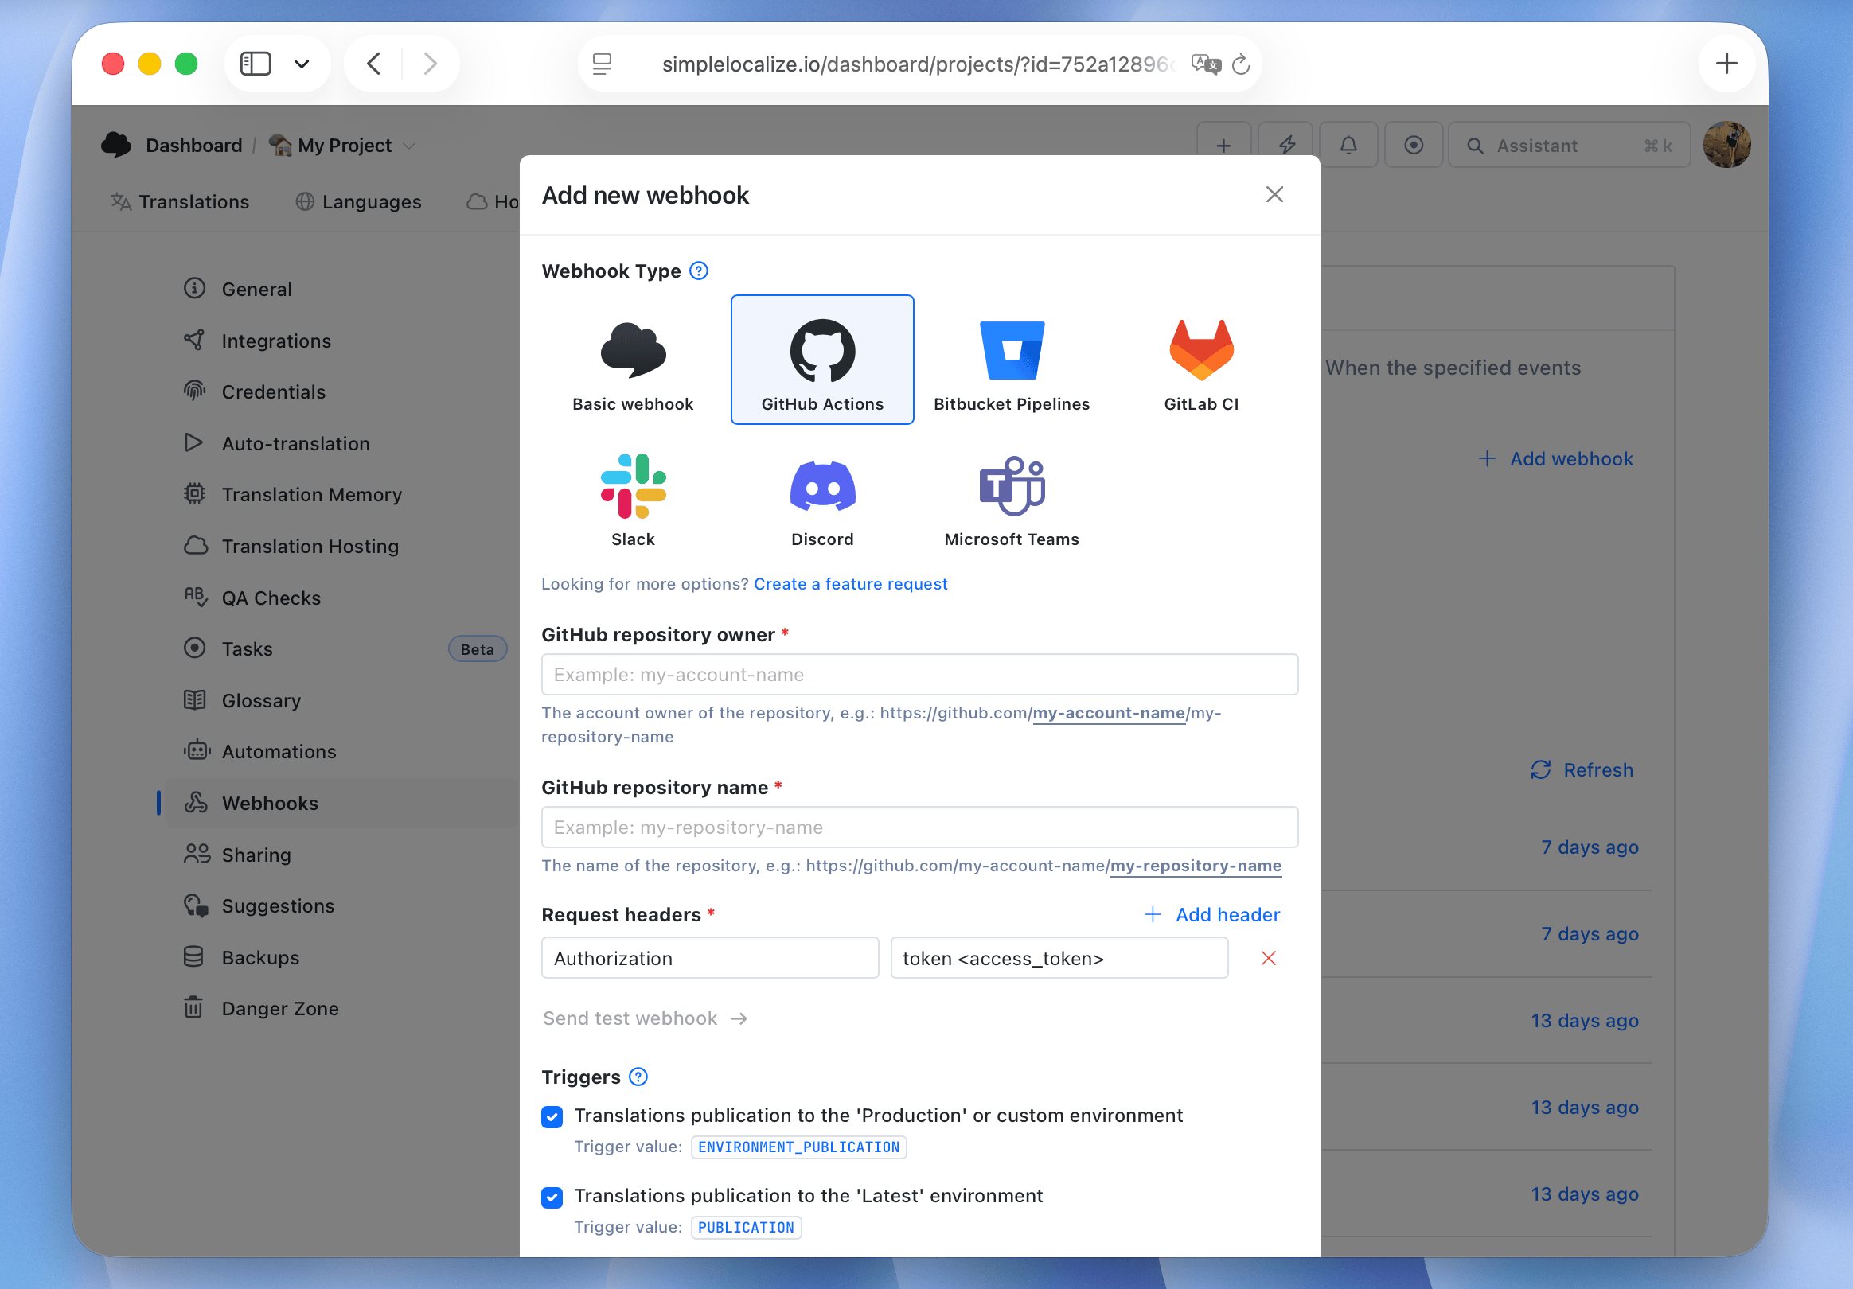Click Add header for request headers
The image size is (1853, 1289).
1212,915
